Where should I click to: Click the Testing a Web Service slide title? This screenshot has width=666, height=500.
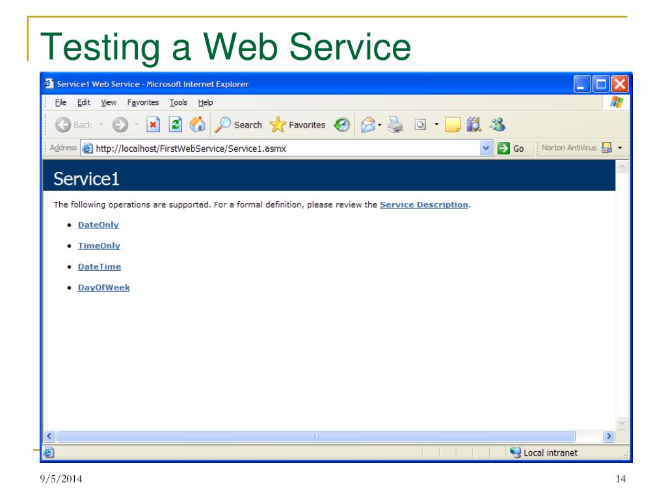coord(226,47)
